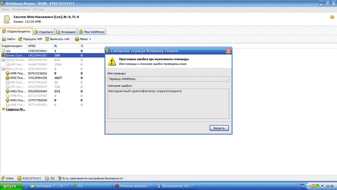Screen dimensions: 337x190
Task: Click WMID 257714358832 in the list
Action: tap(37, 105)
